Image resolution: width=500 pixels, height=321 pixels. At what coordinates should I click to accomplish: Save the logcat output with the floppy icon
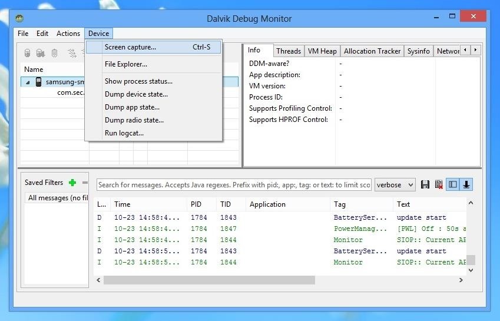[425, 184]
